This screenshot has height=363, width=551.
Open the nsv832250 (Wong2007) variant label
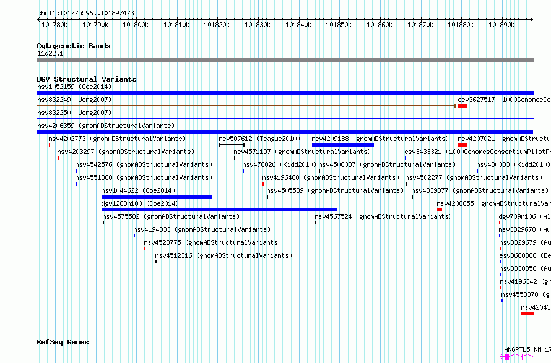click(74, 113)
